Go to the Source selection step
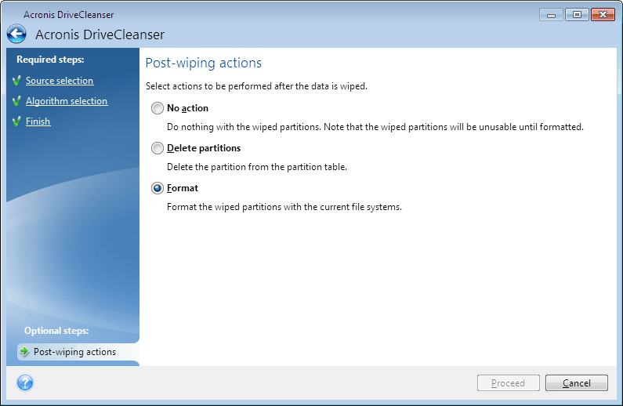Screen dimensions: 623x406 pos(60,81)
